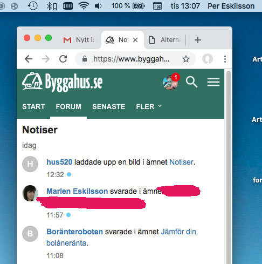Open Jämför din bolåneränta topic link
Image resolution: width=262 pixels, height=264 pixels.
click(x=121, y=238)
